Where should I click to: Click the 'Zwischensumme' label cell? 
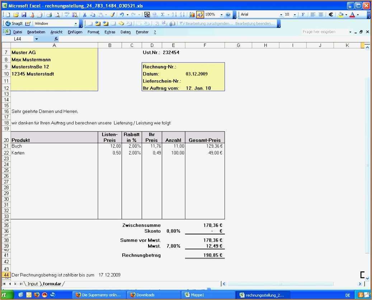point(141,225)
